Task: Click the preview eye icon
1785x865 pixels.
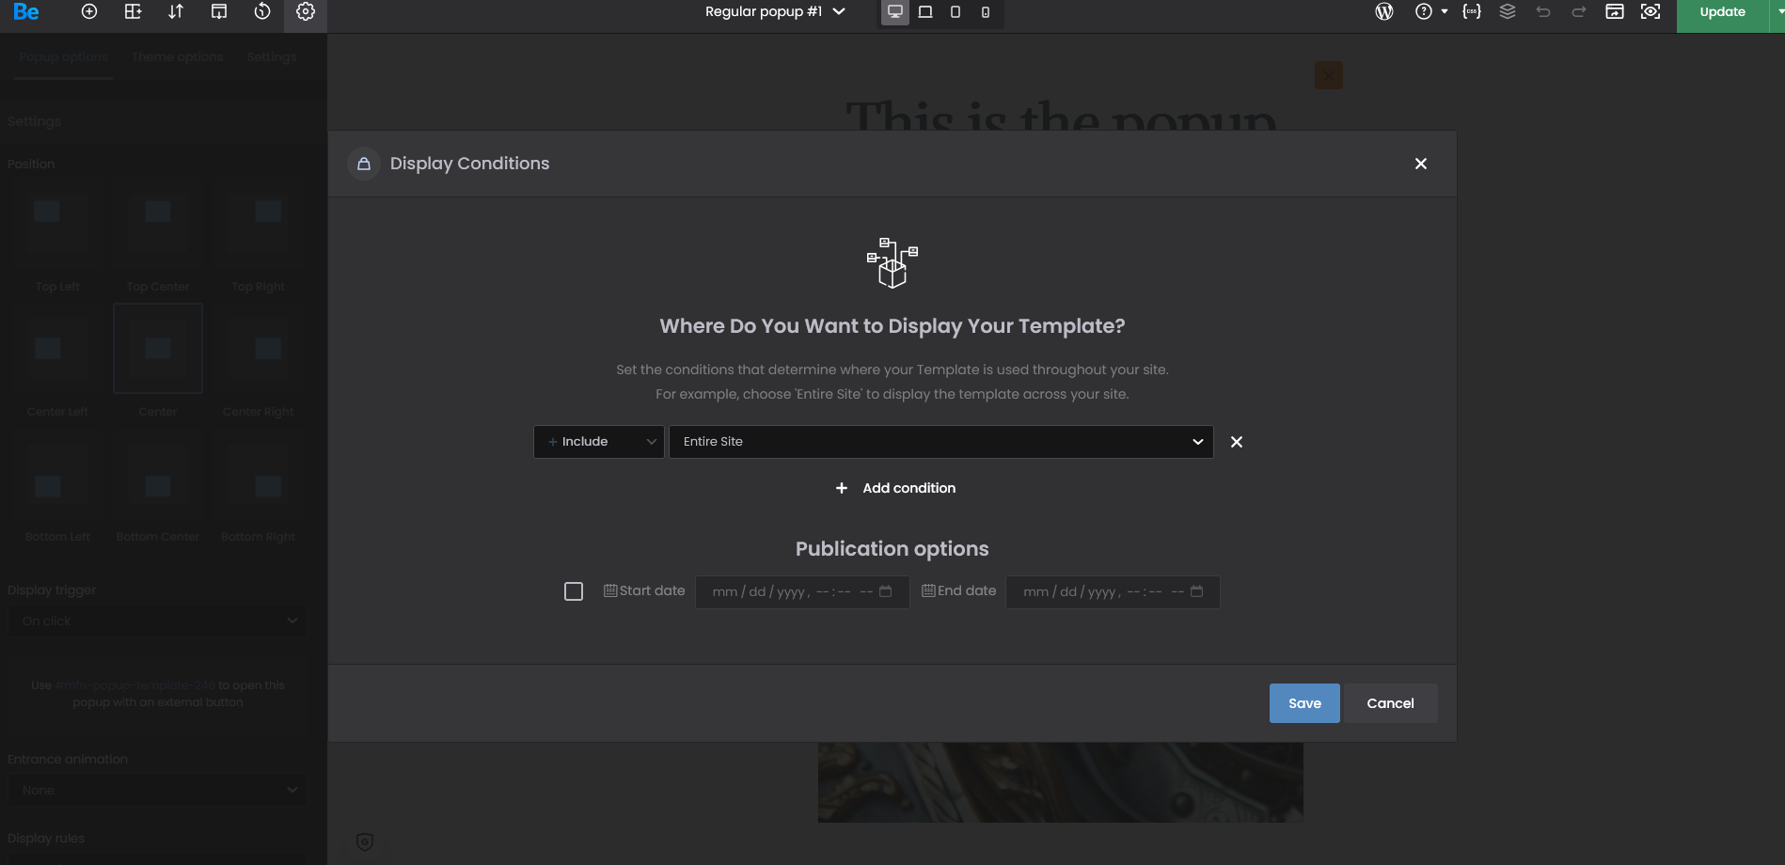Action: point(1651,12)
